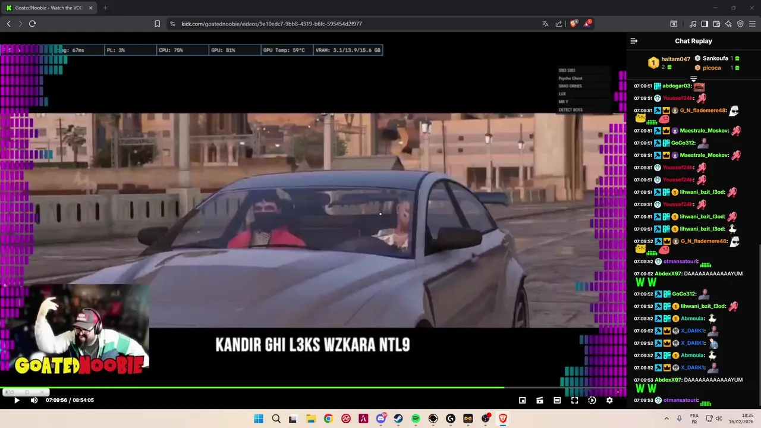Mute the video volume
The height and width of the screenshot is (428, 761).
34,400
